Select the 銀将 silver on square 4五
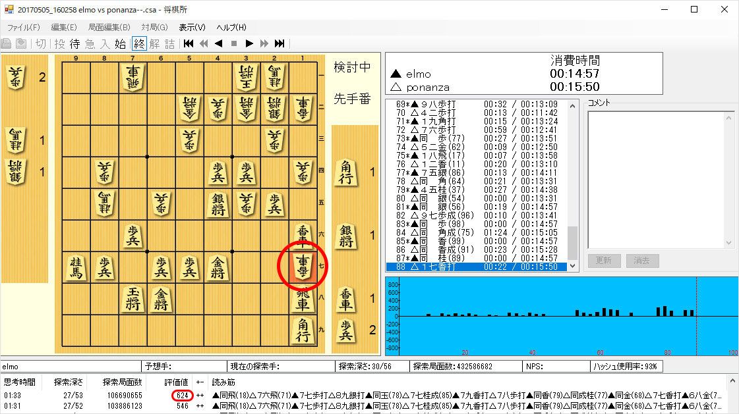 click(x=218, y=204)
